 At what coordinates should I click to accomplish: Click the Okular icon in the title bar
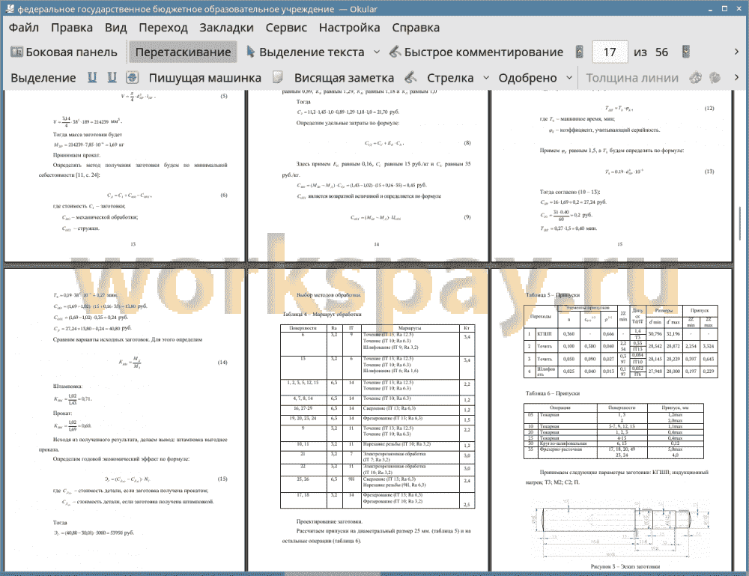point(10,9)
